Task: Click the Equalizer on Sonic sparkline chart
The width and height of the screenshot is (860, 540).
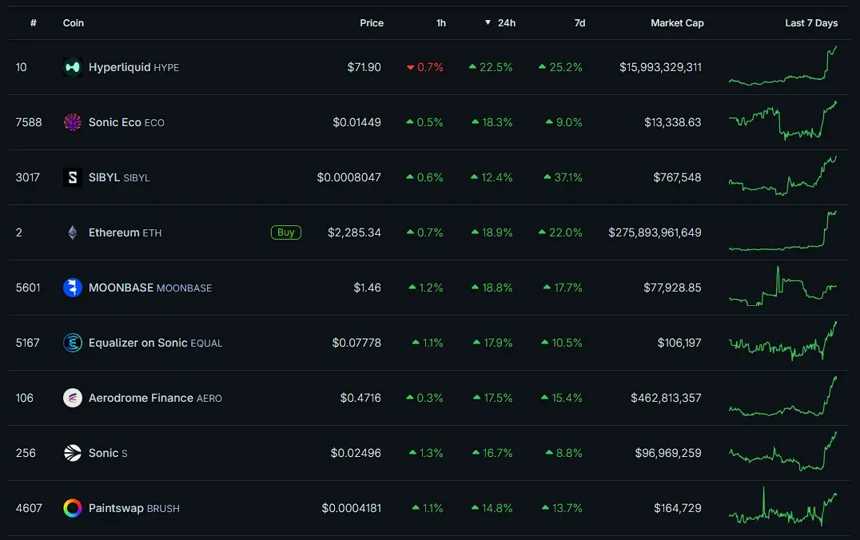Action: (782, 342)
